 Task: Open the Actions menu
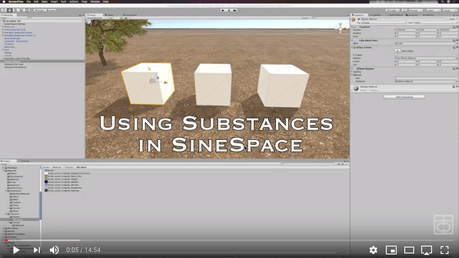coord(74,2)
